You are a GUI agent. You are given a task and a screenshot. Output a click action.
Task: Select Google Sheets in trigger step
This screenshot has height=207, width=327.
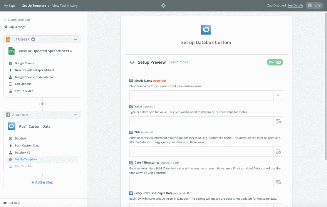point(24,63)
